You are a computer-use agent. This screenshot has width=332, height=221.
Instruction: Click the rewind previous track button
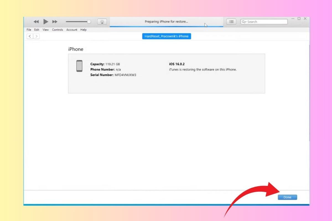point(36,22)
